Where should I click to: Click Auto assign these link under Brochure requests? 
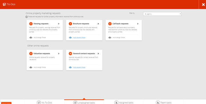[x=79, y=37]
